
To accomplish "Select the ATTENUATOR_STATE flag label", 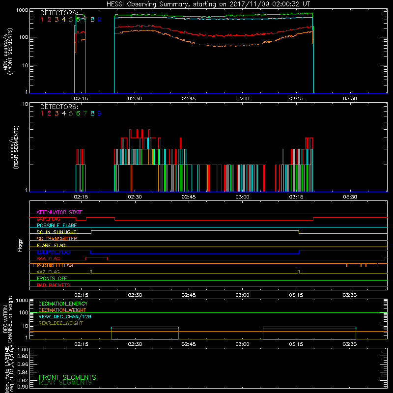I will [x=59, y=212].
